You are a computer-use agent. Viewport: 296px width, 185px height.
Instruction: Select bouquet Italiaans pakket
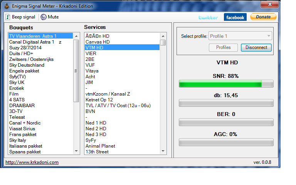40,146
